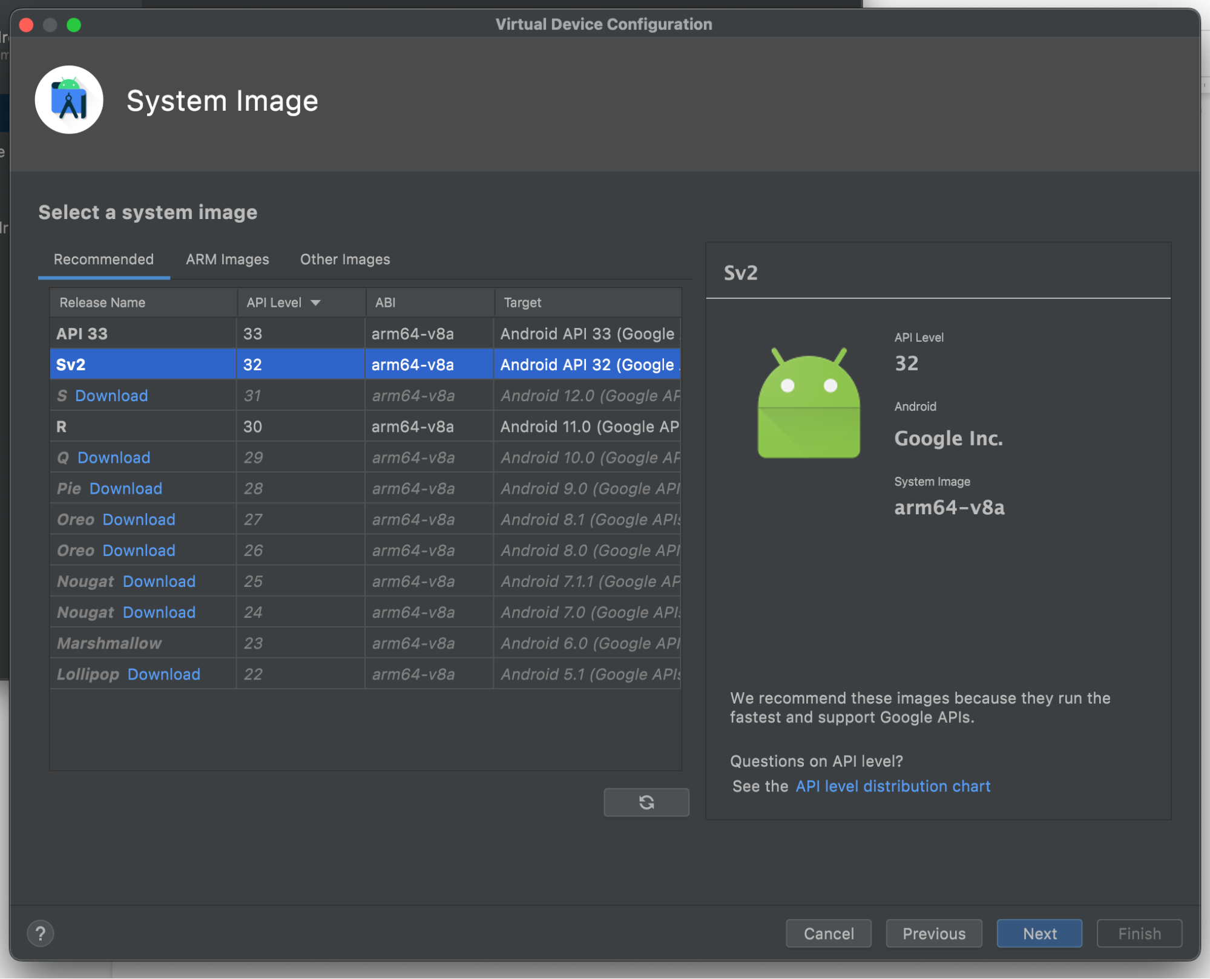Viewport: 1210px width, 979px height.
Task: Click the Next button
Action: pyautogui.click(x=1039, y=933)
